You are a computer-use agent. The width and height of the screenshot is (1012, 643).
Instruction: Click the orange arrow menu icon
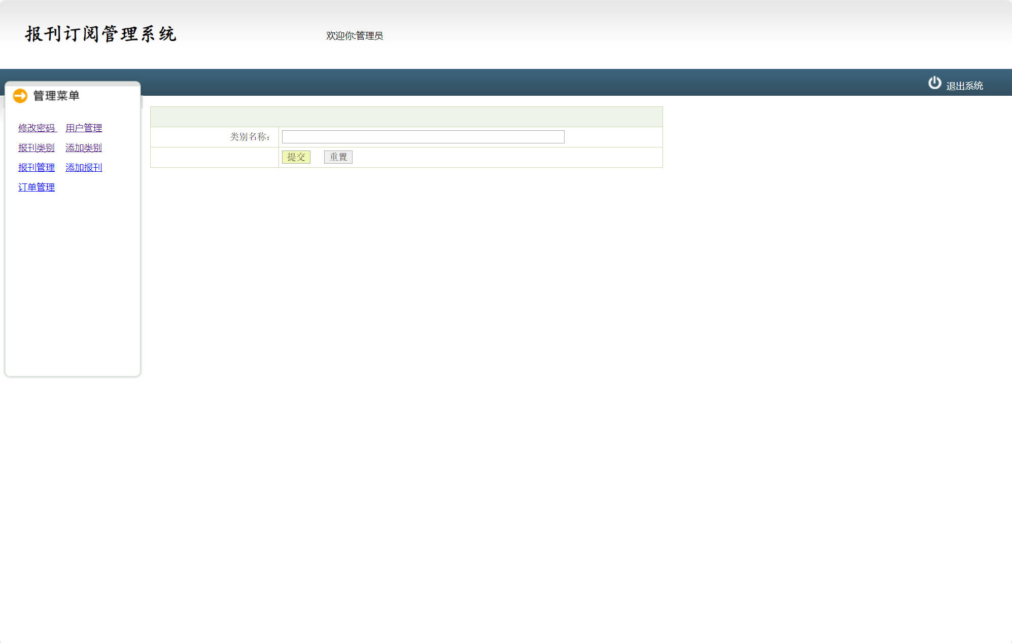pyautogui.click(x=20, y=96)
